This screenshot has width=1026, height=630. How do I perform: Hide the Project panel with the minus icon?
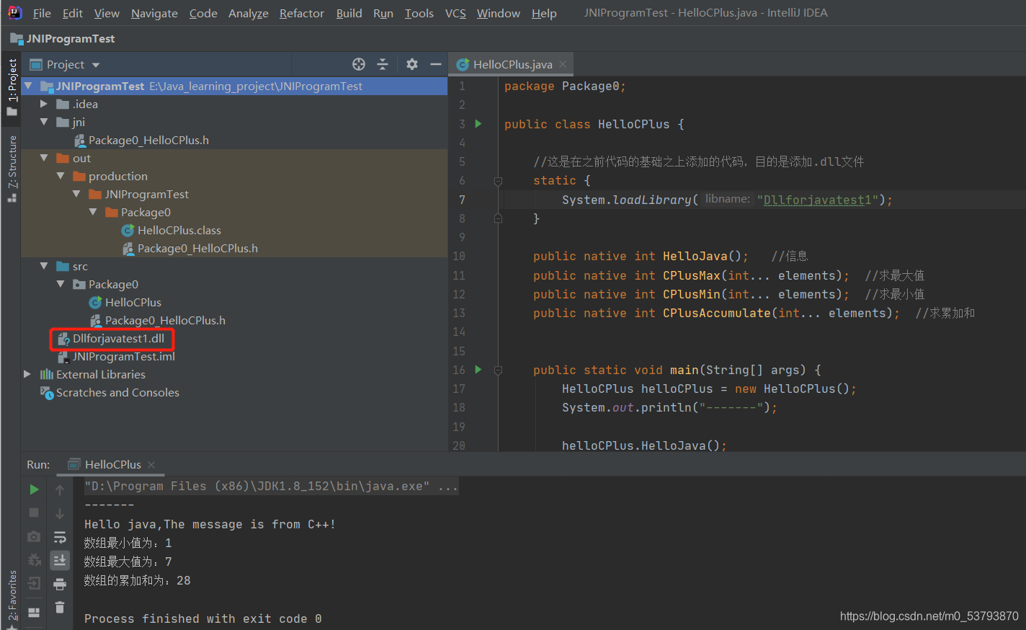[435, 64]
